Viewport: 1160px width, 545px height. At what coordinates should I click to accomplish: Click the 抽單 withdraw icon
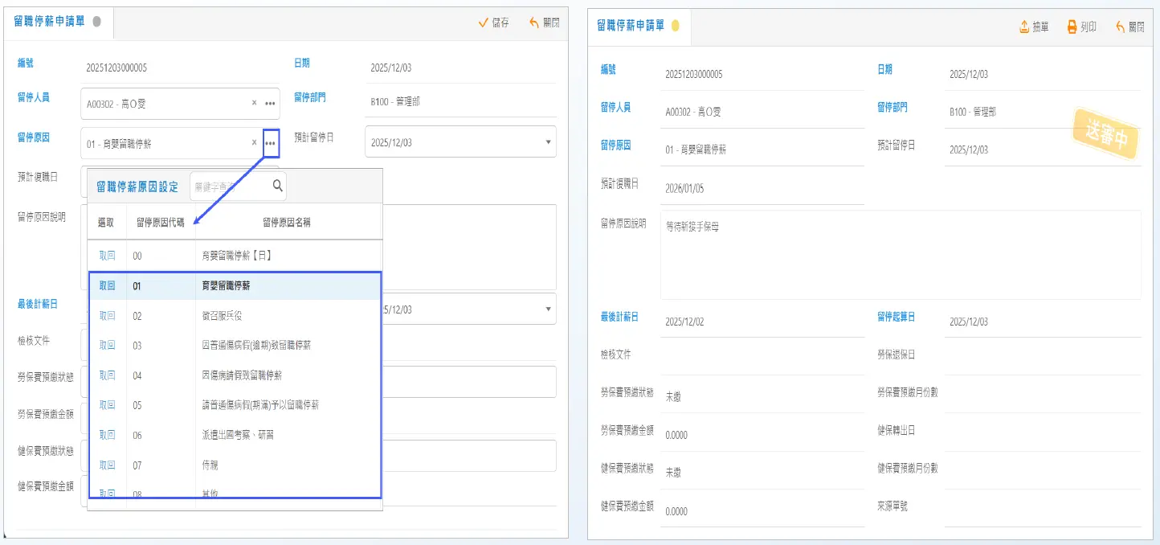tap(1024, 27)
